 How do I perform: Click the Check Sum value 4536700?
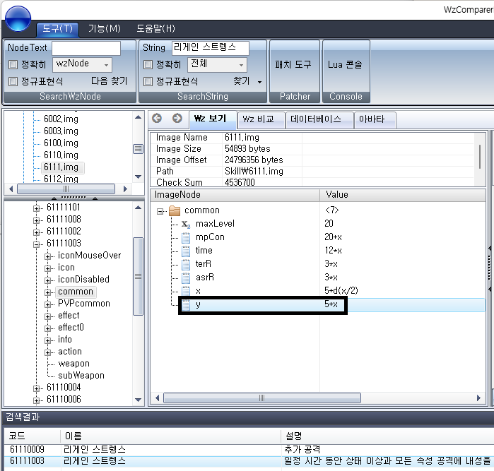[x=240, y=183]
